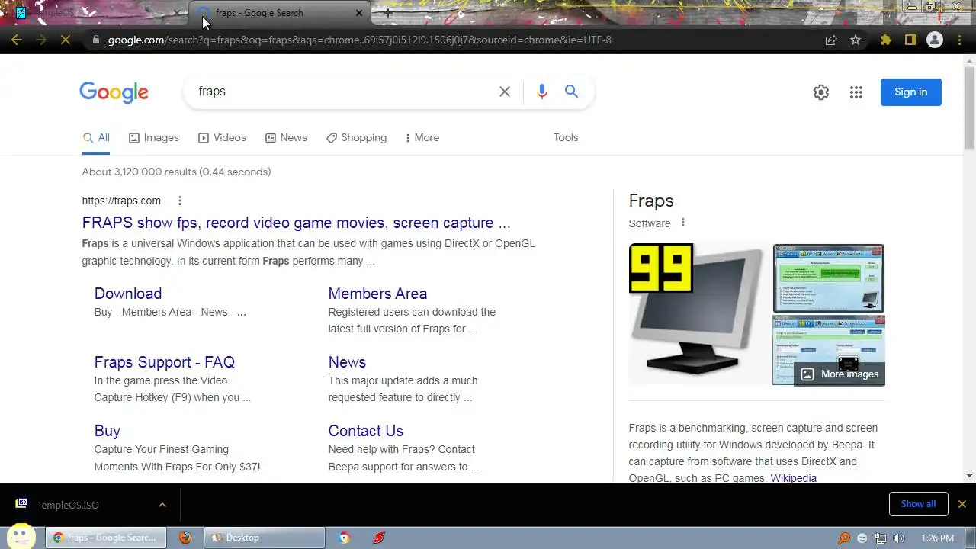Click into the search field containing fraps
The width and height of the screenshot is (976, 549).
point(343,91)
